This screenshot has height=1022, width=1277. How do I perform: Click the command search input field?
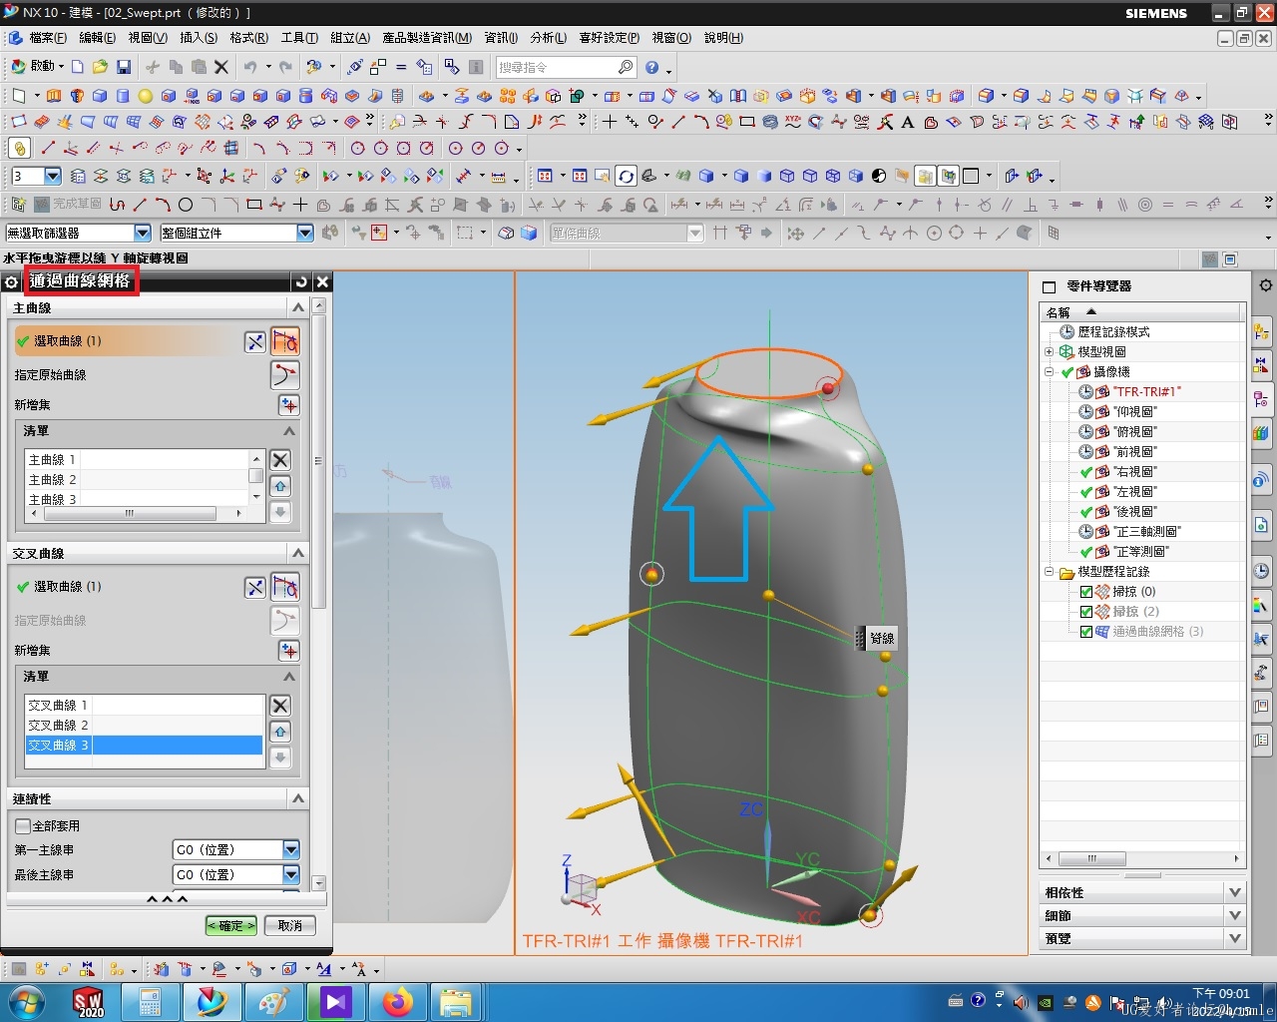coord(556,67)
